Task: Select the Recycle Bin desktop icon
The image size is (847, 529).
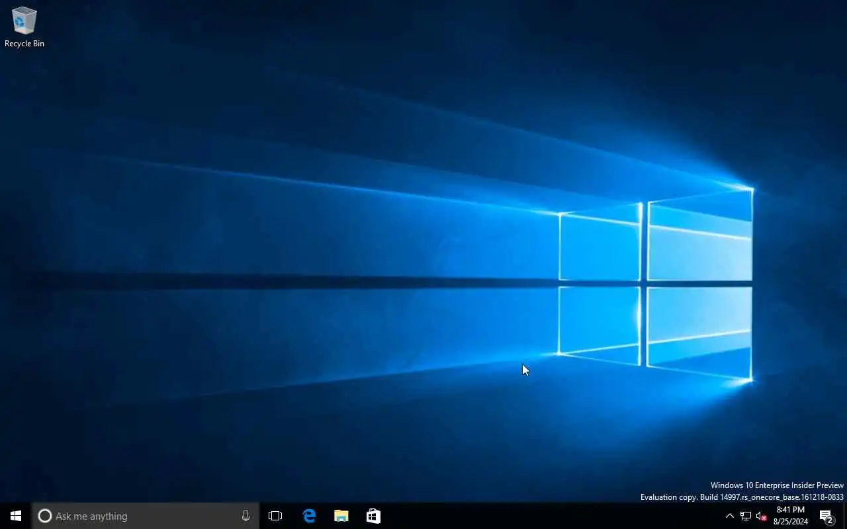Action: point(24,27)
